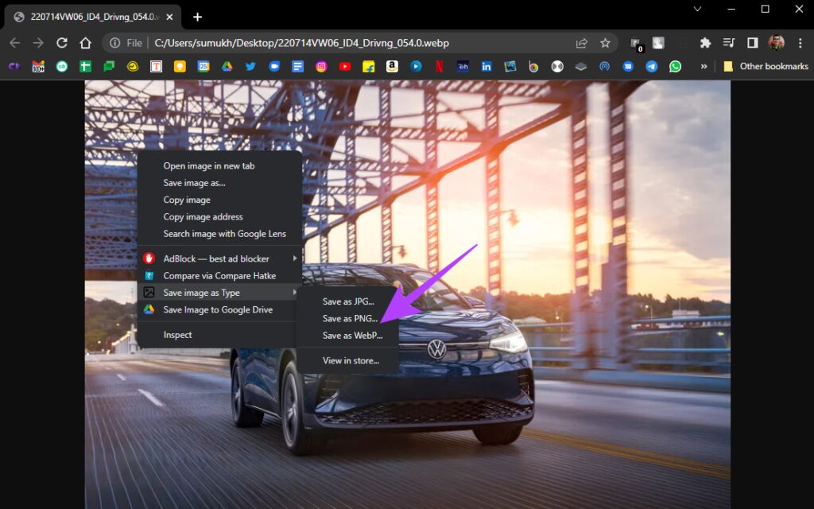Open the Google Keep bookmark
Image resolution: width=814 pixels, height=509 pixels.
180,67
